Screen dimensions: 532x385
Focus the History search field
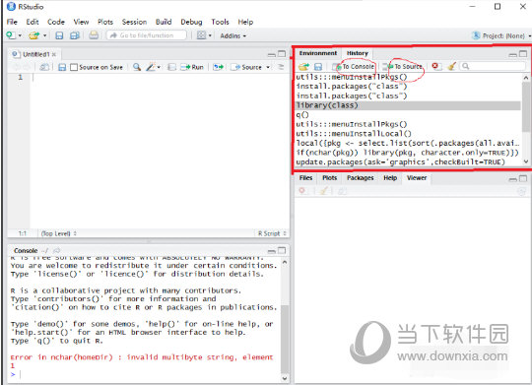(493, 67)
